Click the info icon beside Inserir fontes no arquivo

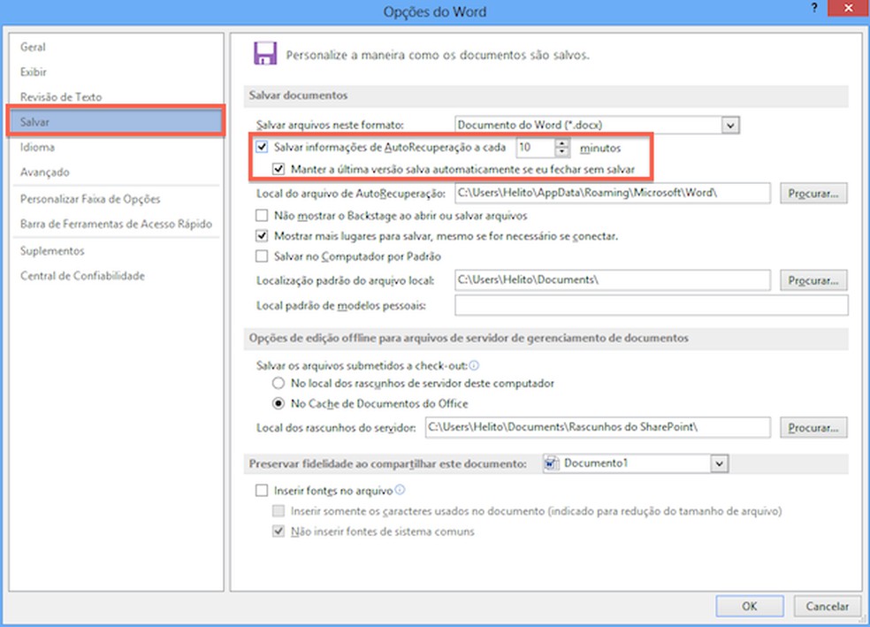pos(400,489)
